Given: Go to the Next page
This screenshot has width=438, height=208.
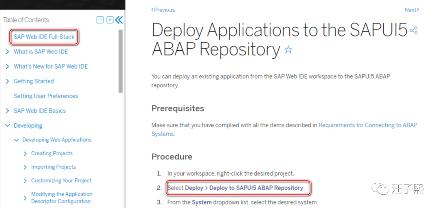Looking at the screenshot, I should tap(412, 10).
